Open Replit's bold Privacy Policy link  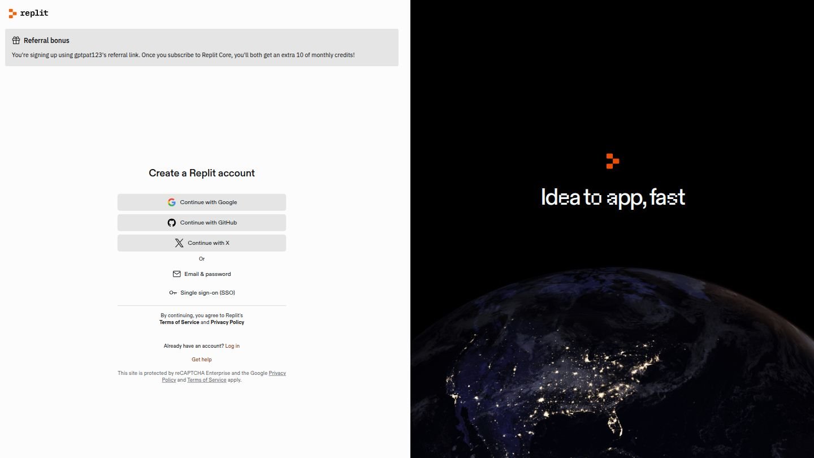(x=227, y=322)
